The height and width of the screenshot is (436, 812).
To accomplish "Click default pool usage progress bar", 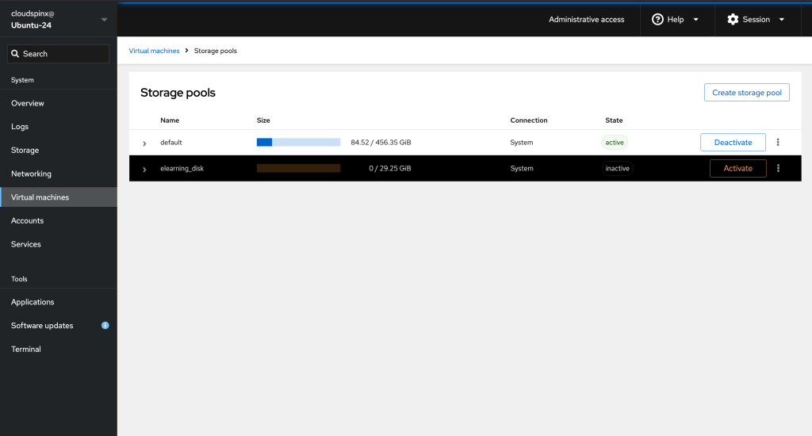I will [298, 143].
